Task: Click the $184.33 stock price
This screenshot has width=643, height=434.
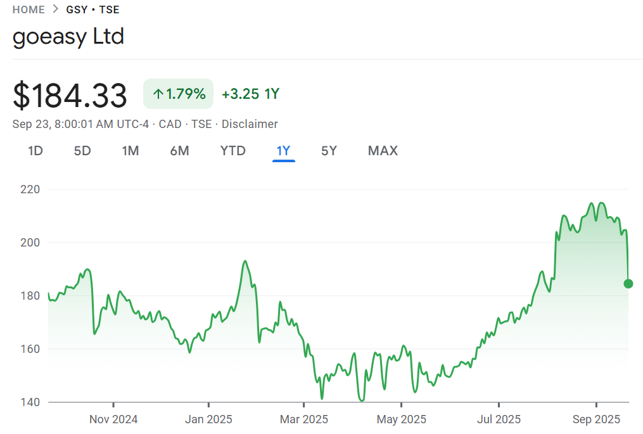Action: pos(70,96)
